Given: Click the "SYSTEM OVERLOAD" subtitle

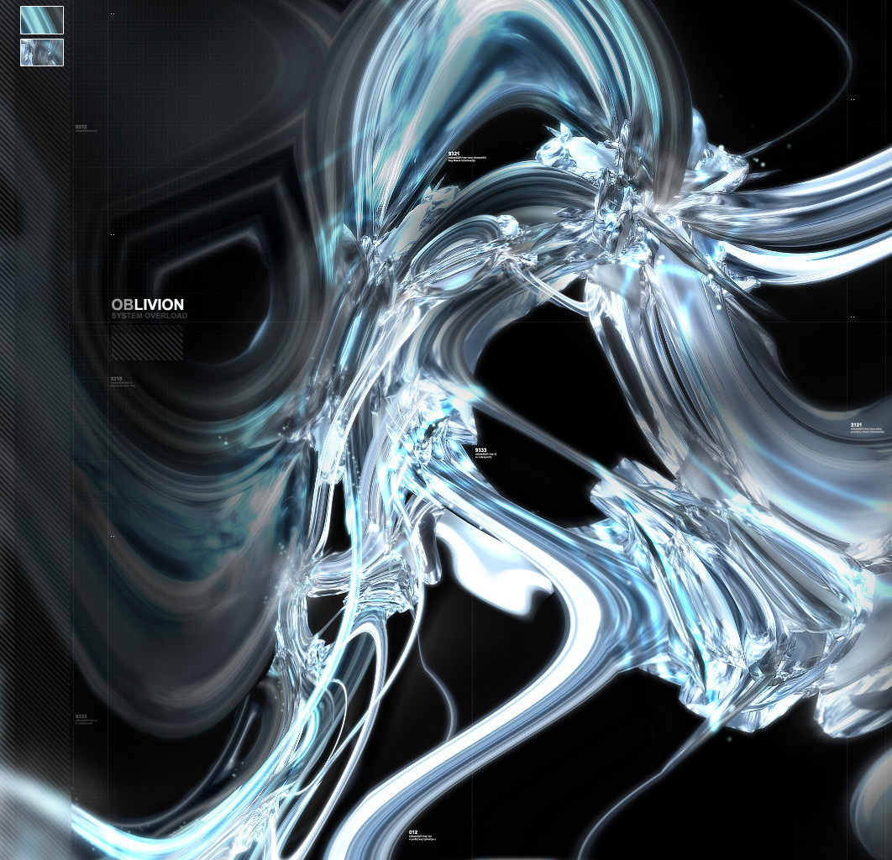Looking at the screenshot, I should click(149, 316).
